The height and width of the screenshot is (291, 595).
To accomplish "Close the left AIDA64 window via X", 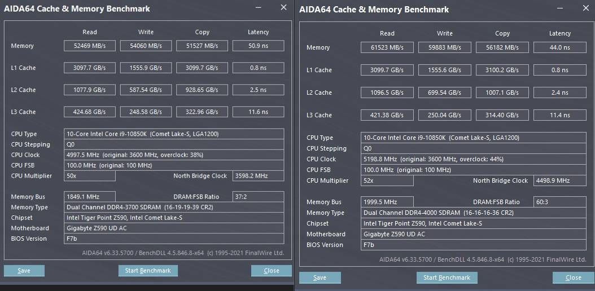I will pos(283,7).
